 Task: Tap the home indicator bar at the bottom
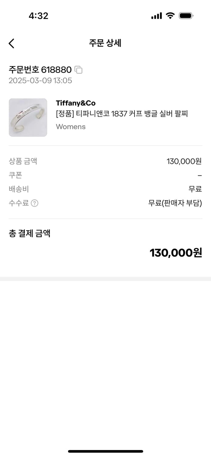coord(105,451)
